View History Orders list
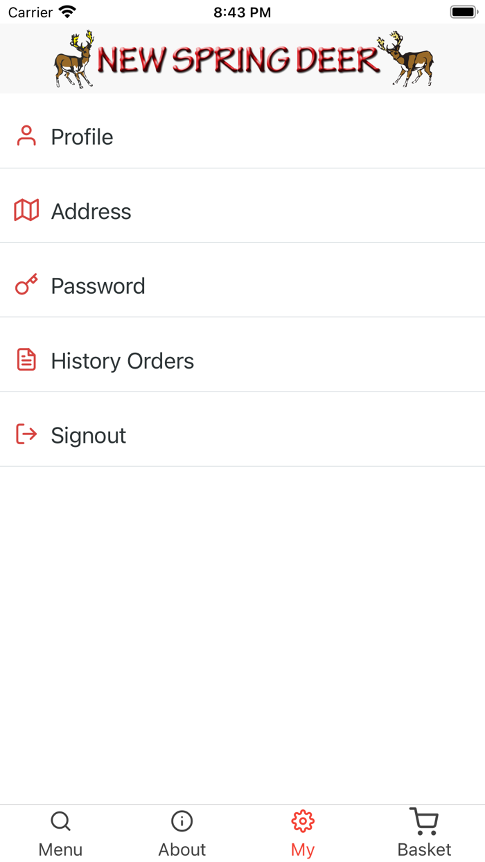Viewport: 485px width, 862px height. coord(122,361)
